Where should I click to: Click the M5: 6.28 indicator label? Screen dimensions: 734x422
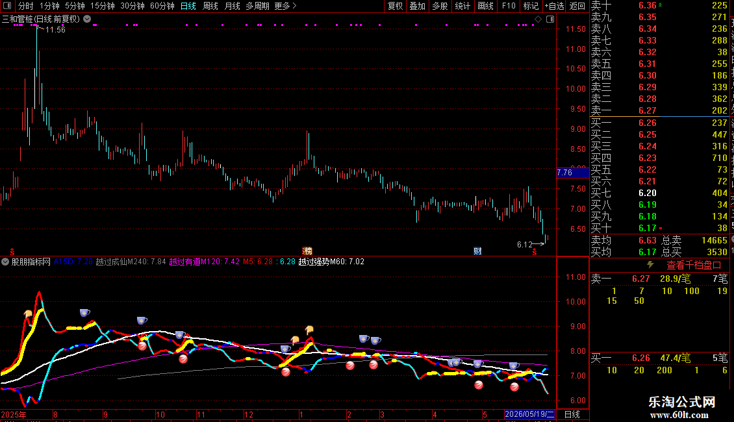tap(257, 262)
